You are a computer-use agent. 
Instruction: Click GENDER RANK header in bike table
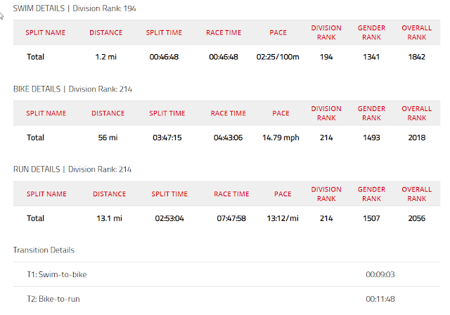pyautogui.click(x=371, y=113)
